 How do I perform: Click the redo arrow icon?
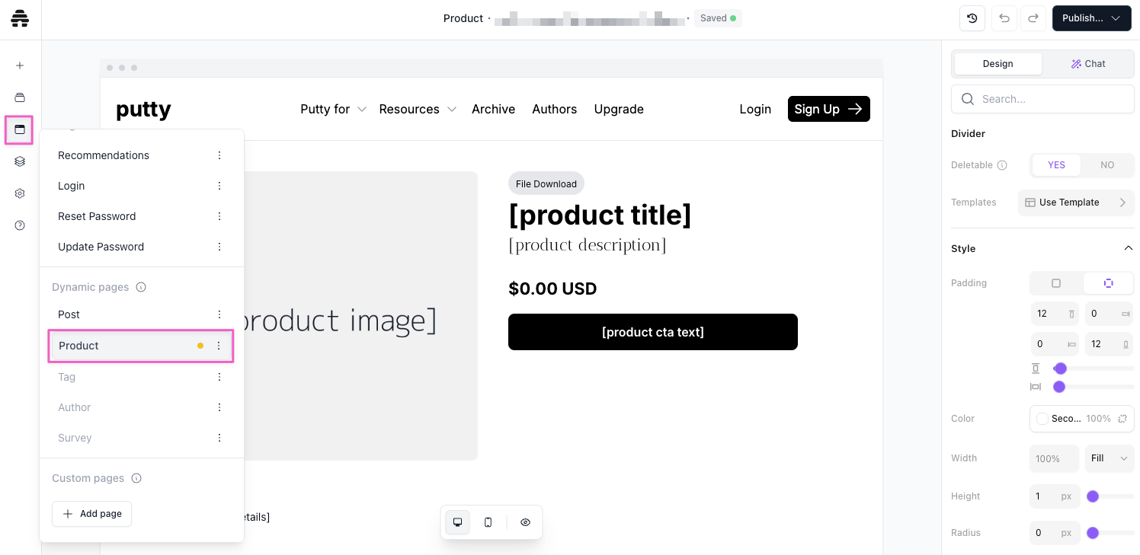[x=1033, y=18]
